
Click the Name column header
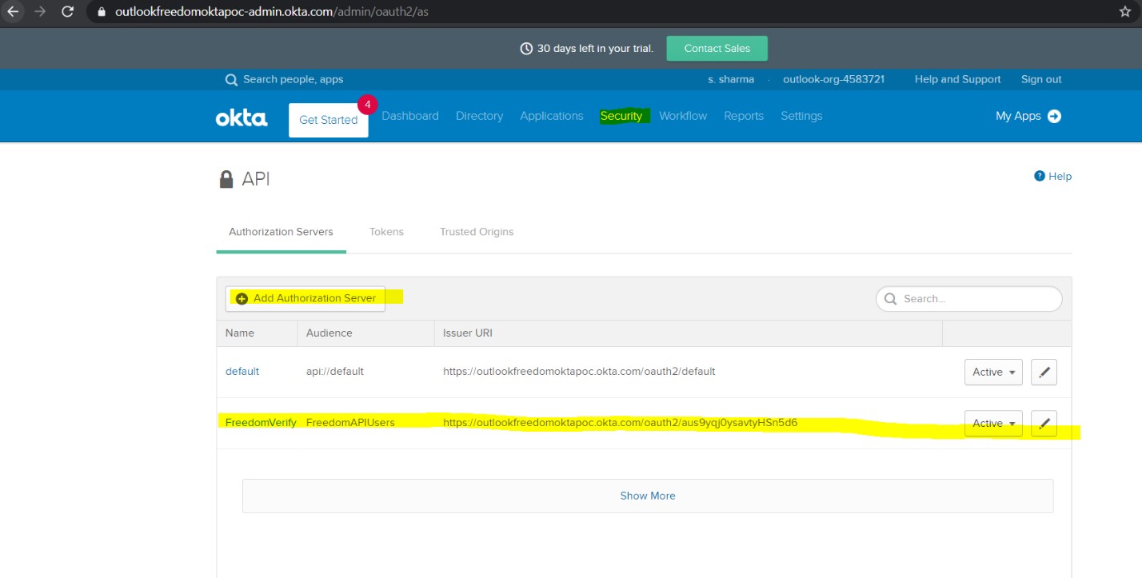pyautogui.click(x=239, y=333)
